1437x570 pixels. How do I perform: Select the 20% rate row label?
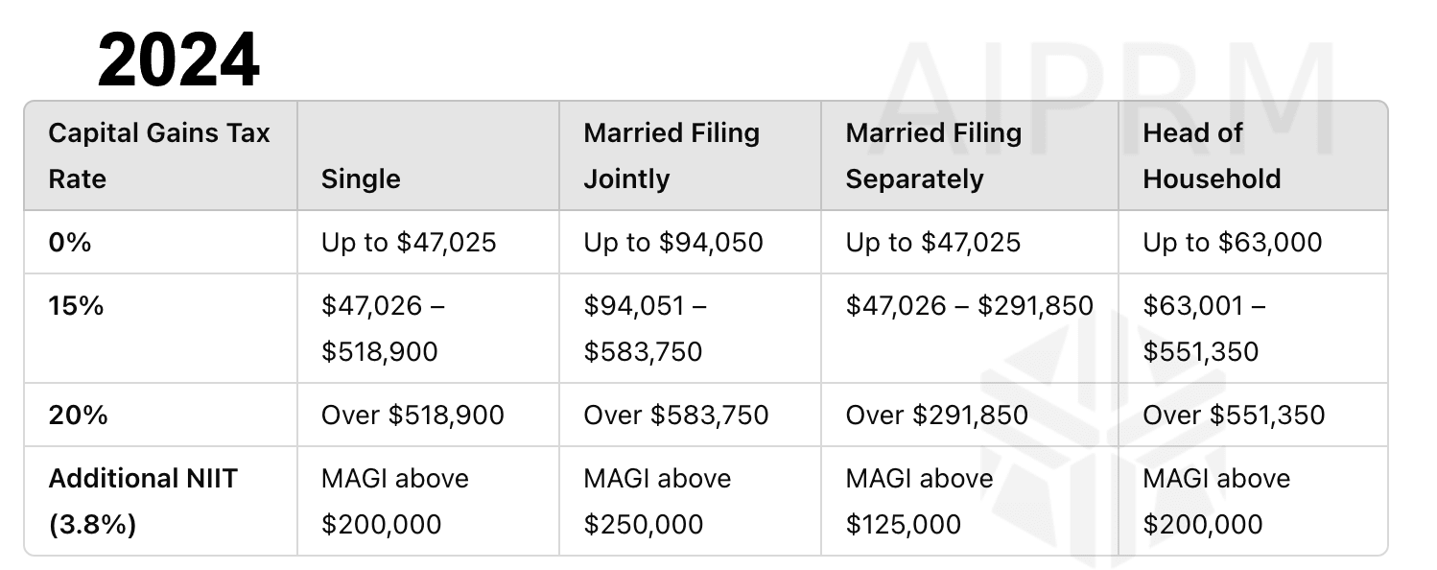(x=79, y=415)
